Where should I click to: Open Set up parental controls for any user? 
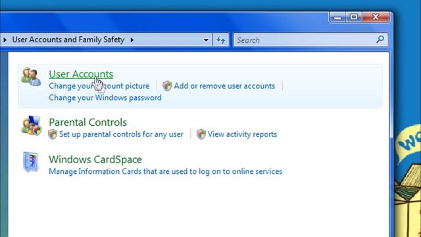(x=121, y=134)
